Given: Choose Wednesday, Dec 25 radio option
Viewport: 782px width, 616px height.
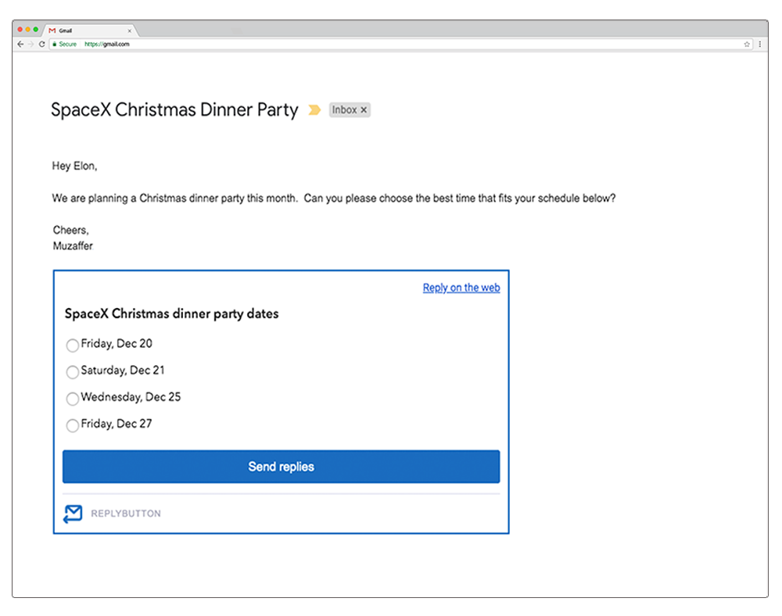Looking at the screenshot, I should (x=72, y=398).
